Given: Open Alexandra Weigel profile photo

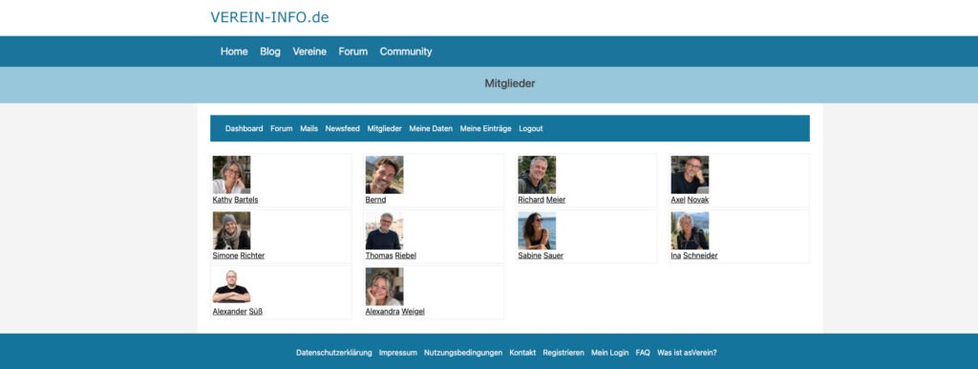Looking at the screenshot, I should pos(384,287).
